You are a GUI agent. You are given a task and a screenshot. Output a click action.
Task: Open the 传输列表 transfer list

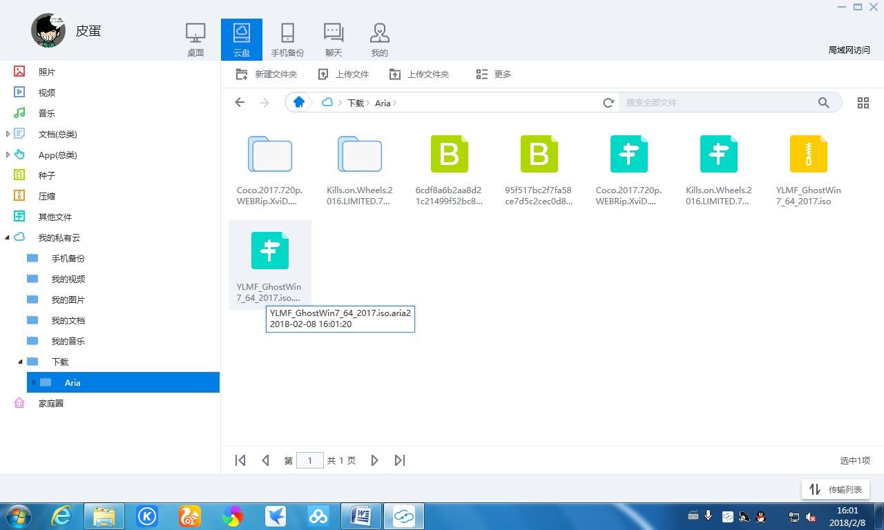(x=836, y=489)
